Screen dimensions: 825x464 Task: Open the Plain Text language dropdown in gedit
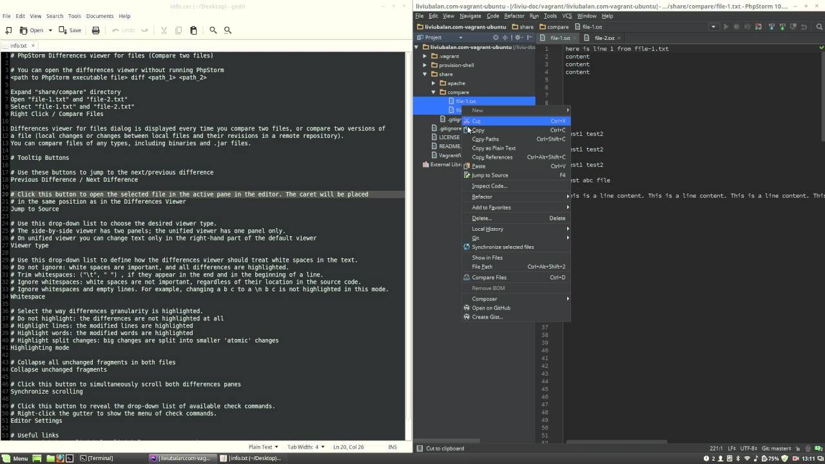click(264, 447)
